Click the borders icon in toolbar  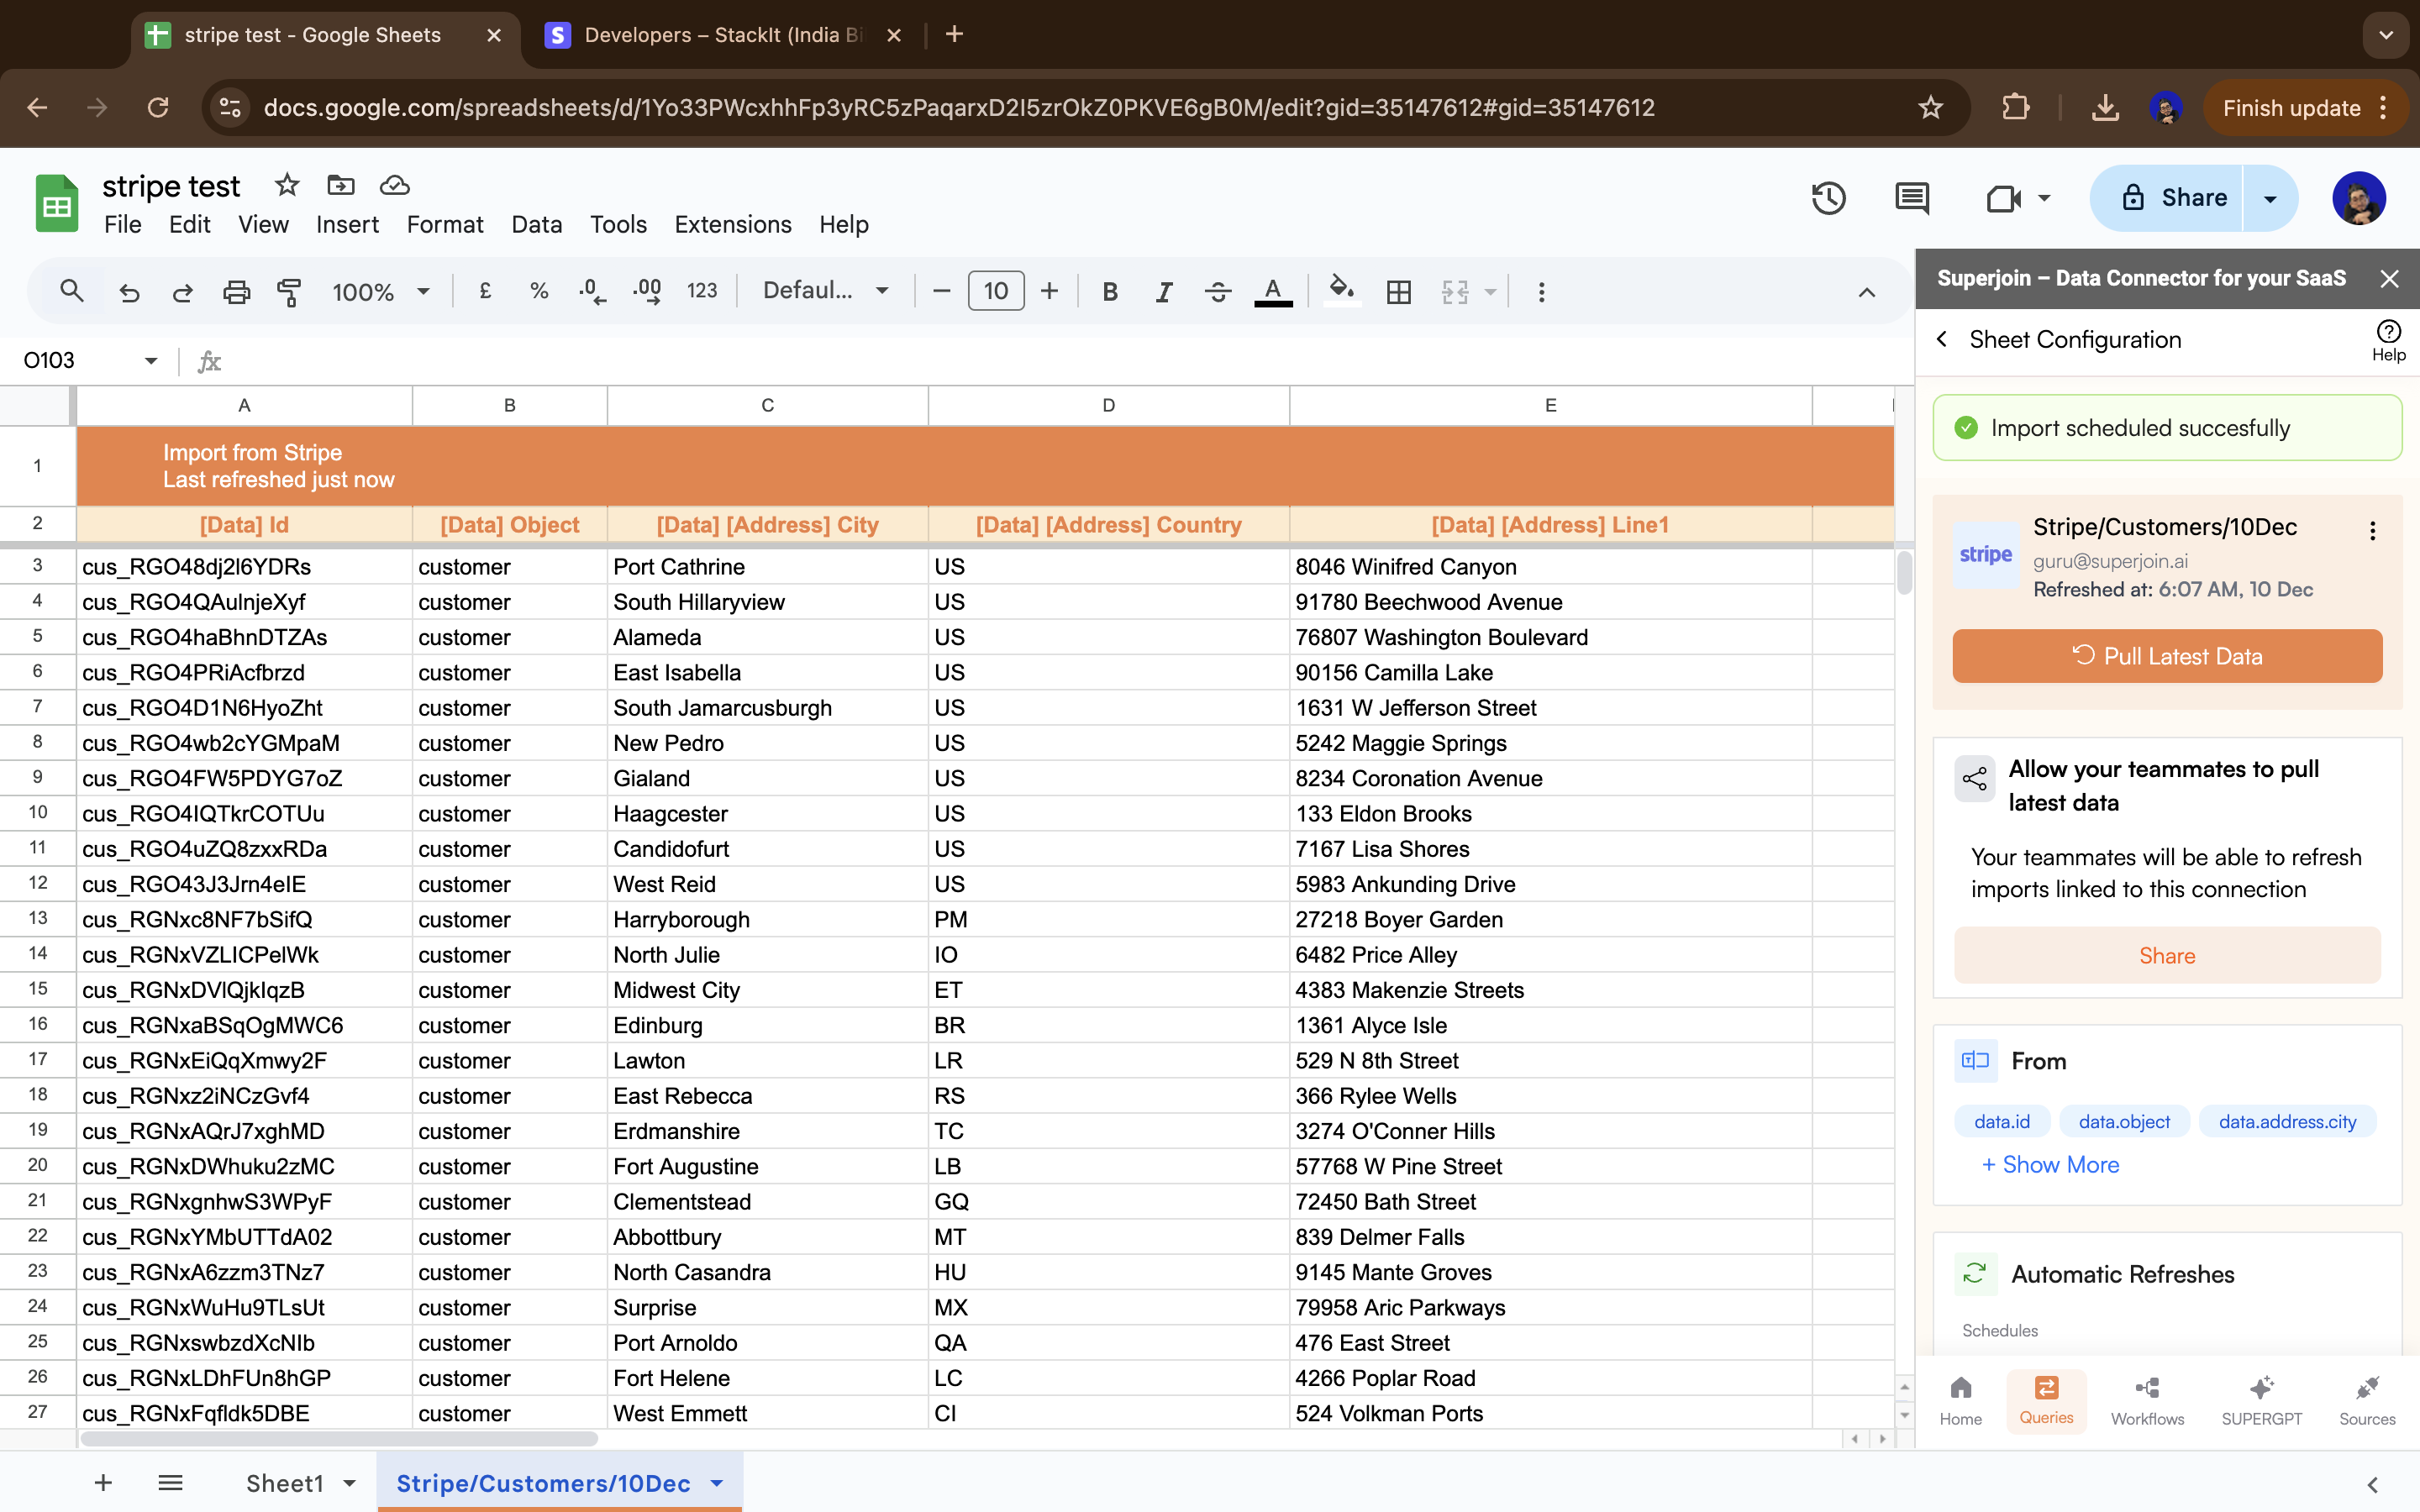point(1398,291)
